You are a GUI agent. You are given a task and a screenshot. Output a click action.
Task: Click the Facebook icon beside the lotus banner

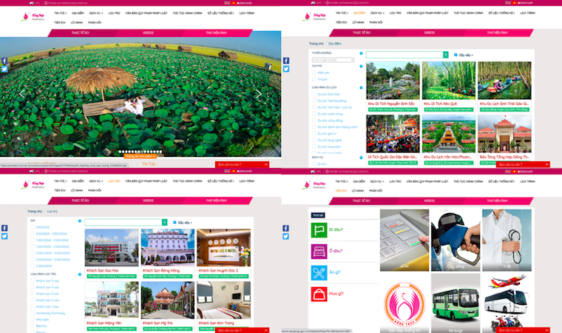[4, 59]
